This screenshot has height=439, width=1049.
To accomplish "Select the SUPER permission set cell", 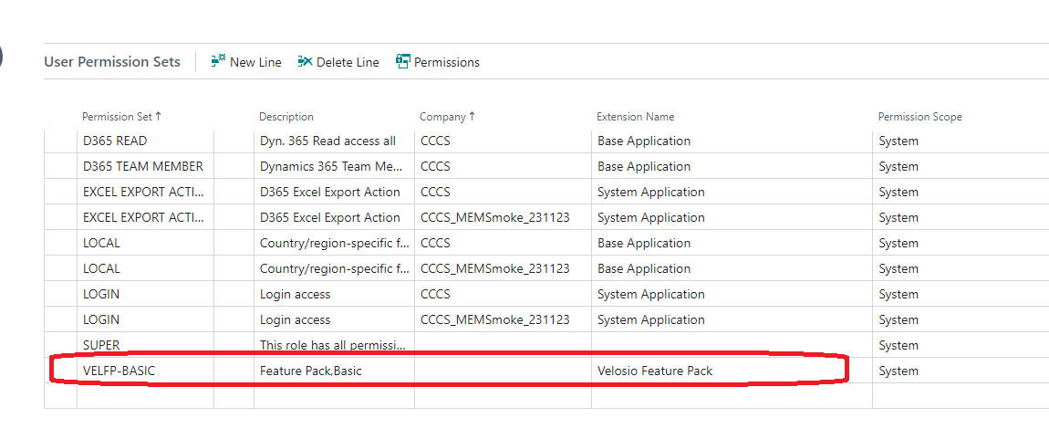I will [x=145, y=345].
